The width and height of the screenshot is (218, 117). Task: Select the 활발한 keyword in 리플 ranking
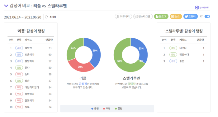(28, 48)
